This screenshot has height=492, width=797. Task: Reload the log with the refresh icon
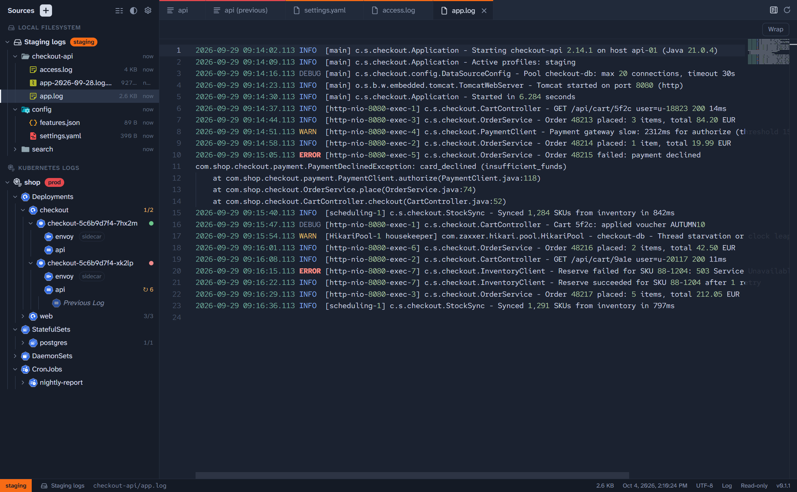coord(787,10)
